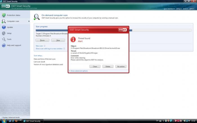Click 'Last scan result:' text
The width and height of the screenshot is (197, 123).
click(x=39, y=62)
